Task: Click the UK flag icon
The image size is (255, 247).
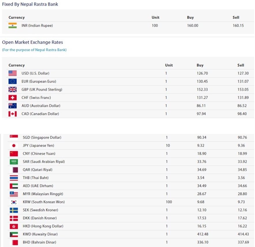Action: (12, 90)
